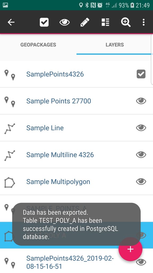This screenshot has width=153, height=273.
Task: Show the Sample Points 27700 layer
Action: pos(141,101)
